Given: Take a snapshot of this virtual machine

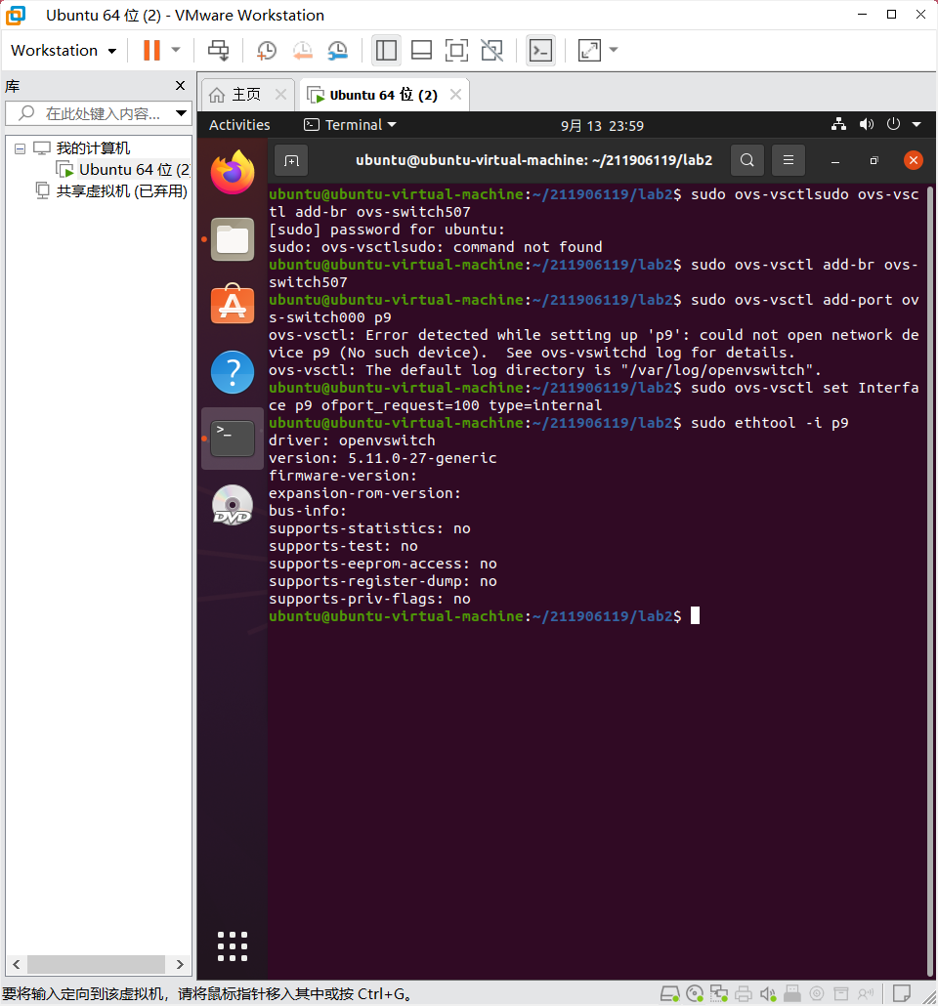Looking at the screenshot, I should tap(267, 50).
